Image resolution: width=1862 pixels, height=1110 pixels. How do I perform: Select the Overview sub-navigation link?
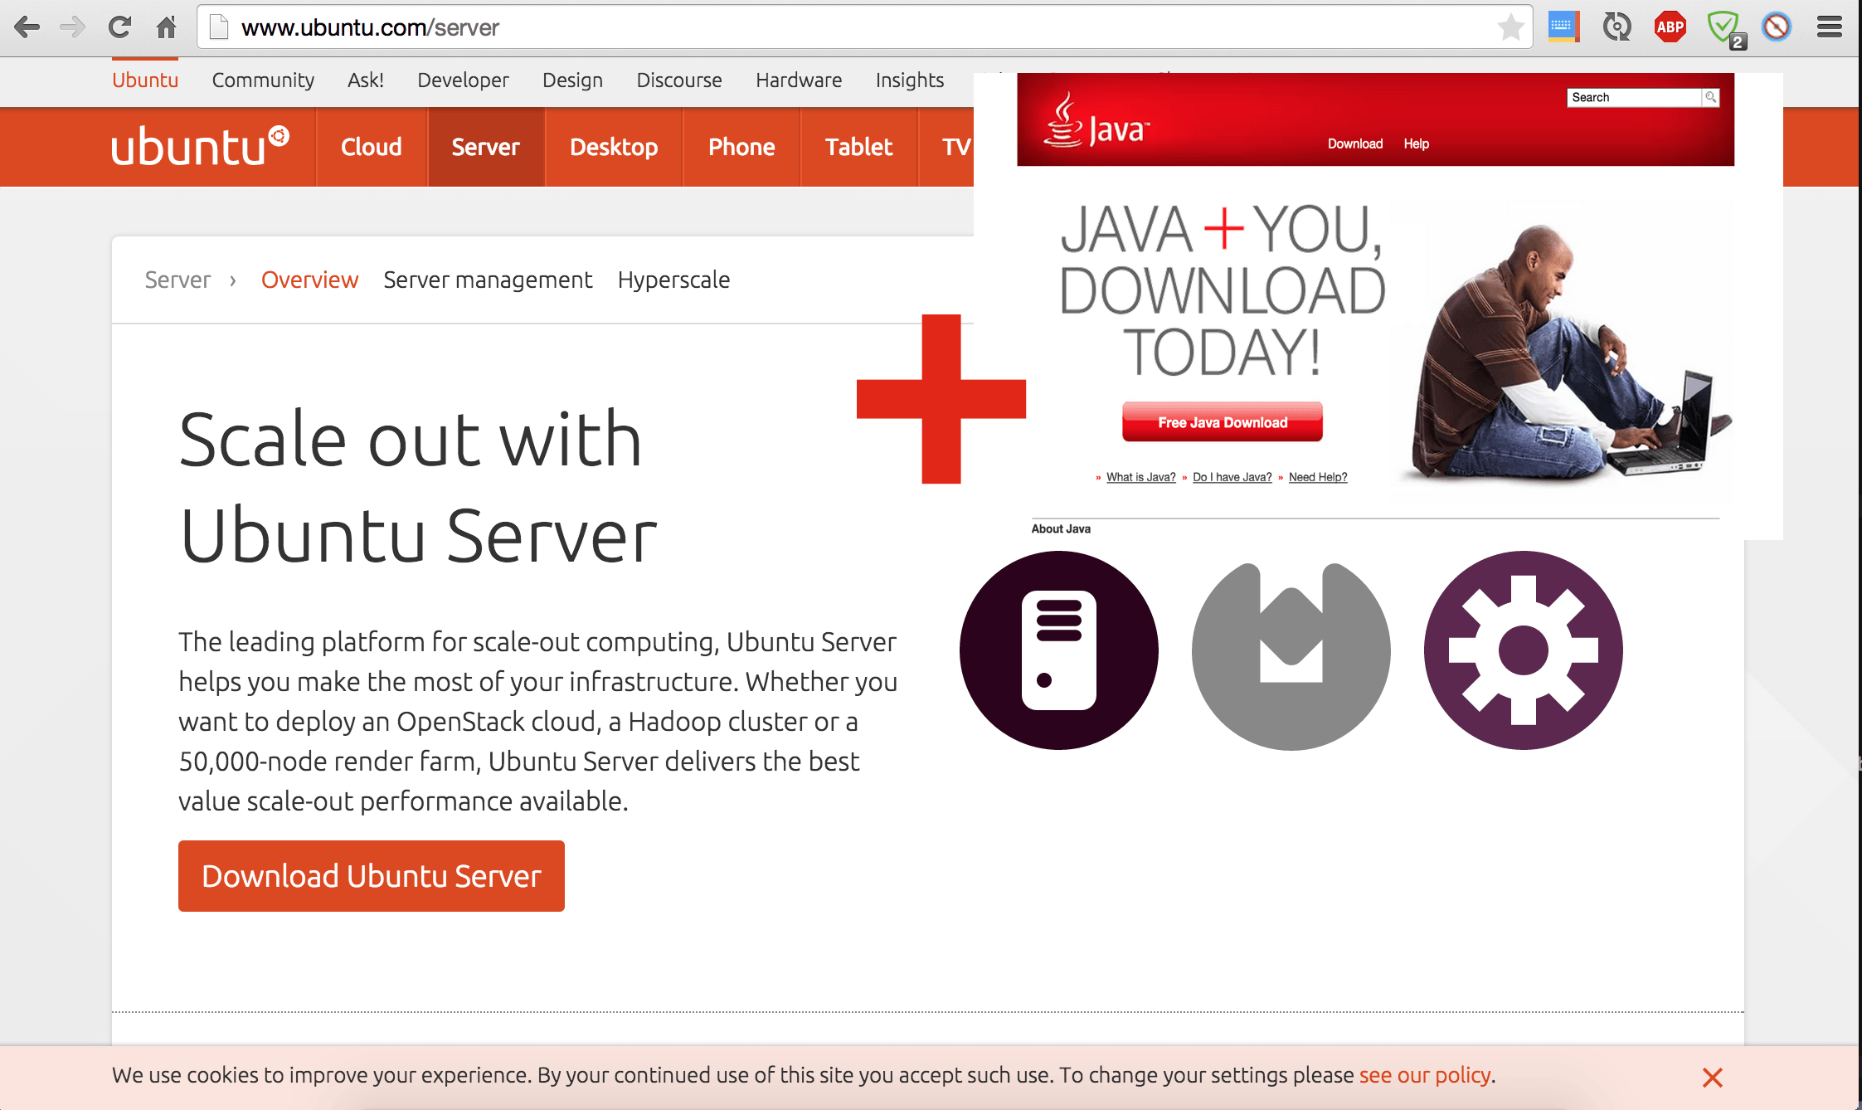[x=309, y=280]
